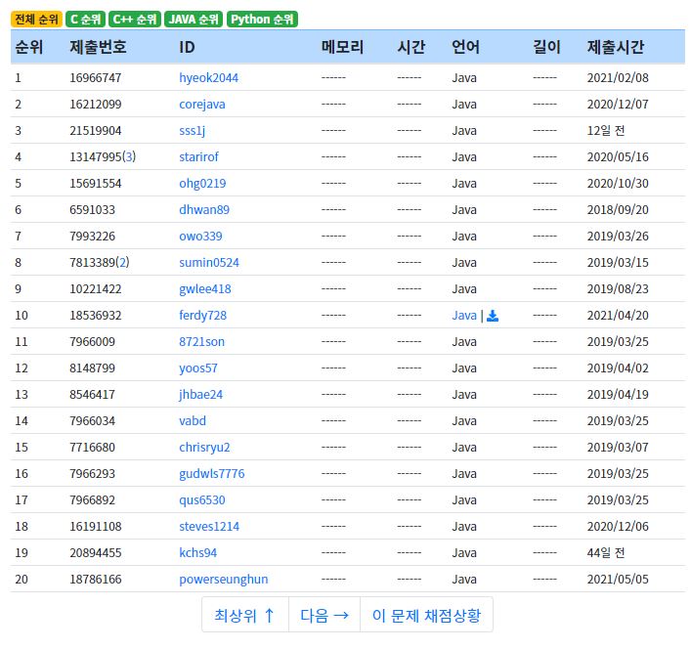The width and height of the screenshot is (691, 649).
Task: Click the Java link in ferdy728's row
Action: [x=464, y=316]
